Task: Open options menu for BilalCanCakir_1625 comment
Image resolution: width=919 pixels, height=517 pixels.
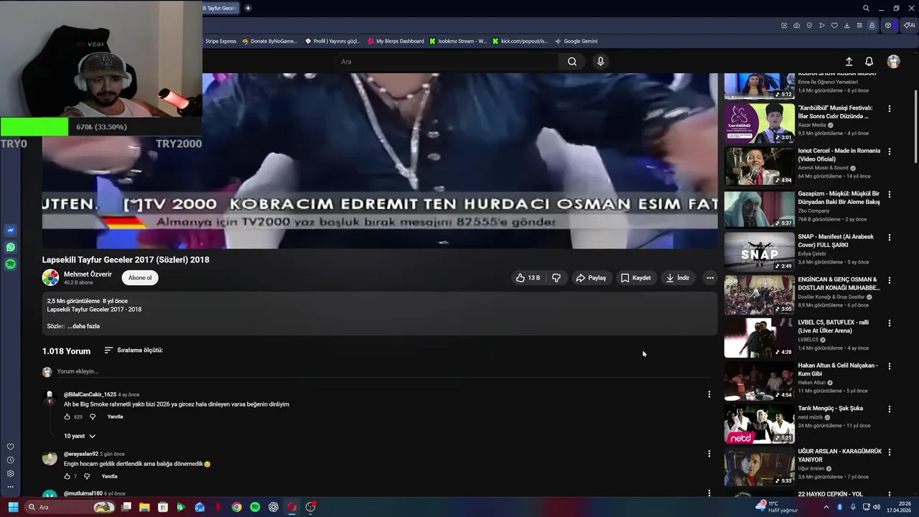Action: (x=709, y=394)
